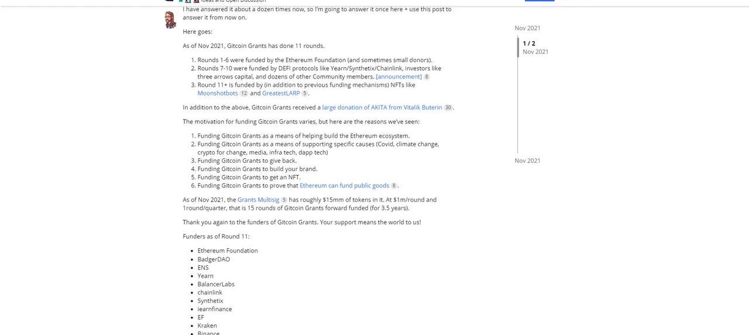Click 'Funding Gitcoin Grants to give back.' item
This screenshot has width=749, height=335.
[x=247, y=160]
